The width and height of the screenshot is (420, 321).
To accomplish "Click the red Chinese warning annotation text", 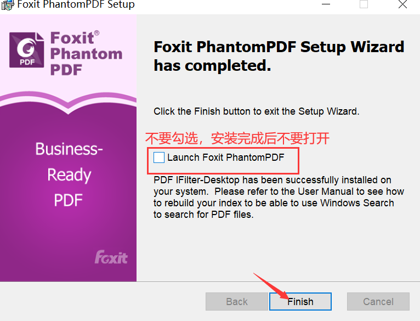I will [237, 138].
